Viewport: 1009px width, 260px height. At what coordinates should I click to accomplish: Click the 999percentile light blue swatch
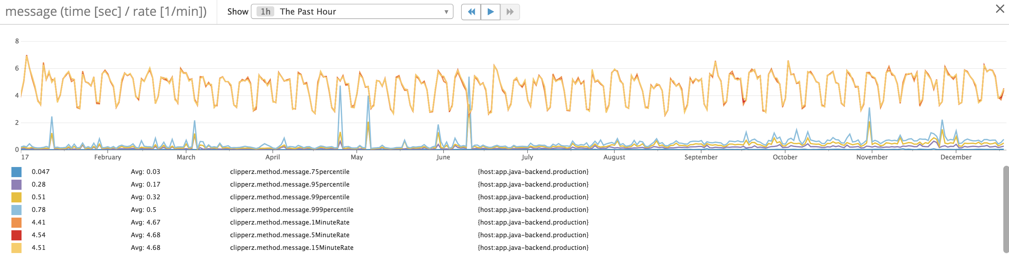(x=16, y=210)
